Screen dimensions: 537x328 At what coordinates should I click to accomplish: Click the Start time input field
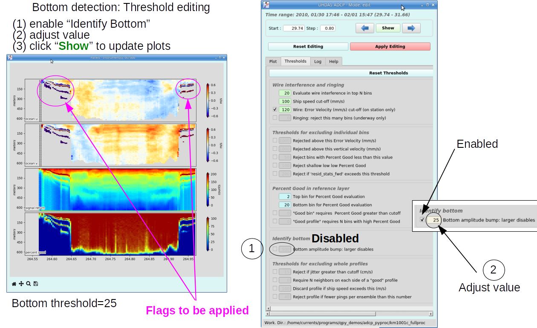tap(294, 29)
